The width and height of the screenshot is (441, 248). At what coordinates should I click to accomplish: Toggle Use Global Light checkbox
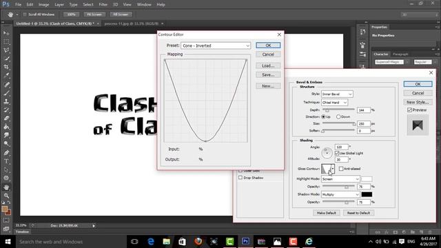pyautogui.click(x=337, y=153)
